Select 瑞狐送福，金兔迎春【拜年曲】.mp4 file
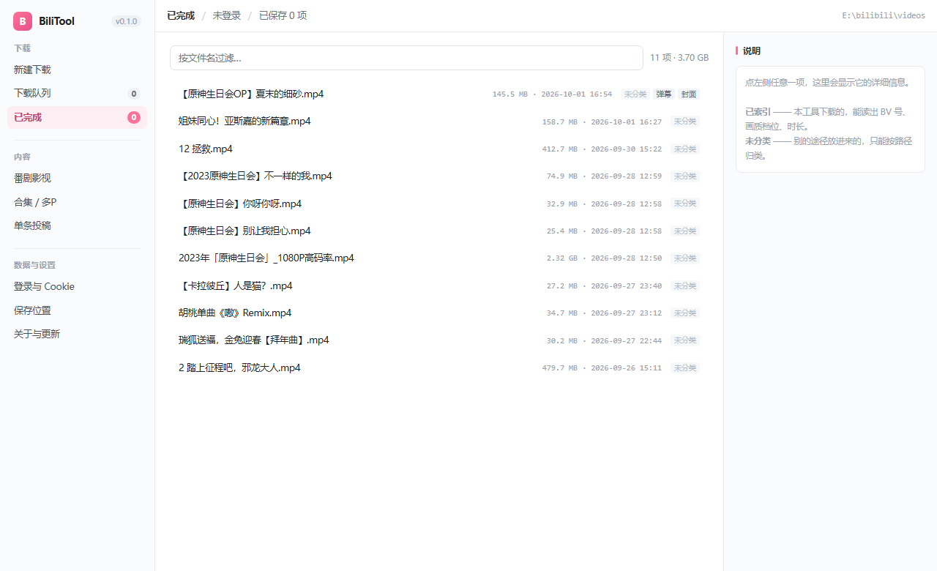Viewport: 937px width, 571px height. (x=438, y=340)
